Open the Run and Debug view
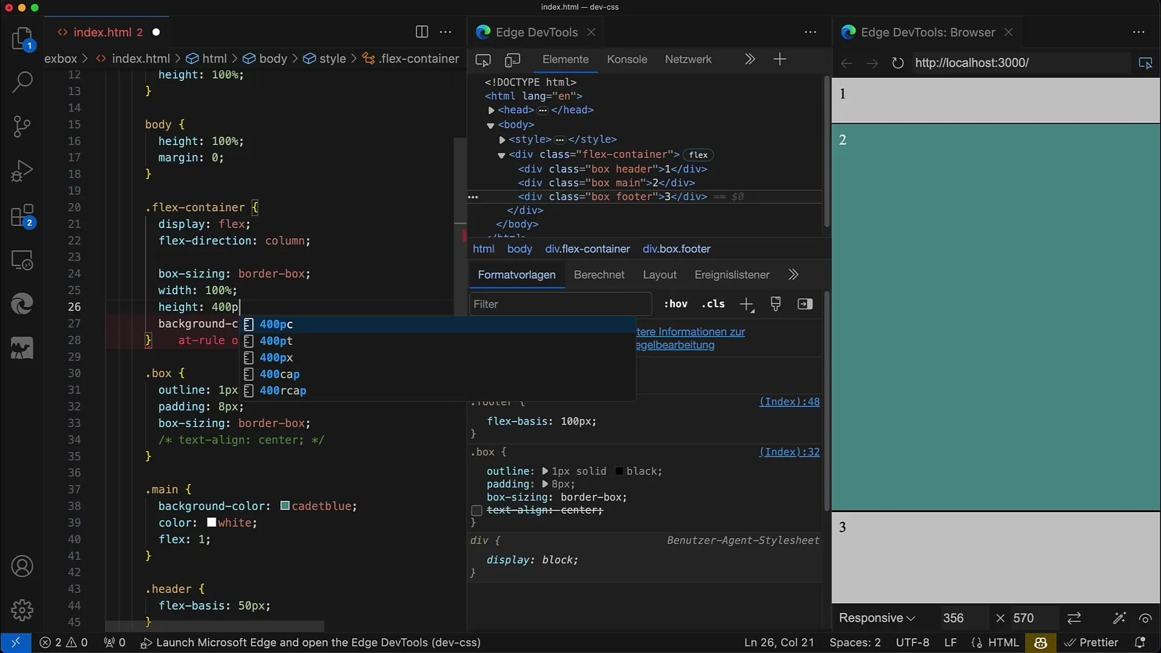This screenshot has width=1161, height=653. tap(22, 171)
